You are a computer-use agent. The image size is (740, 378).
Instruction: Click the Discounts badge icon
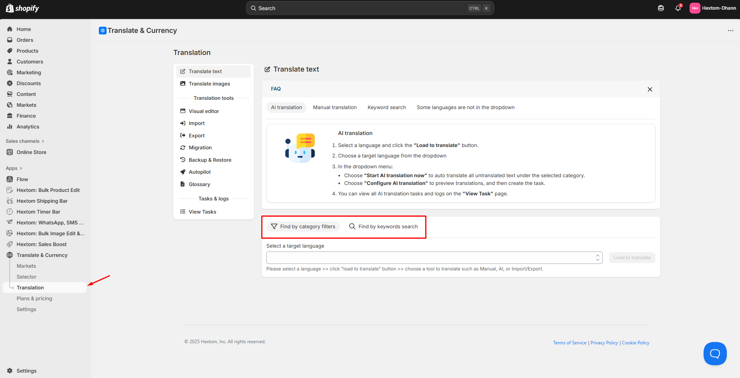point(10,83)
